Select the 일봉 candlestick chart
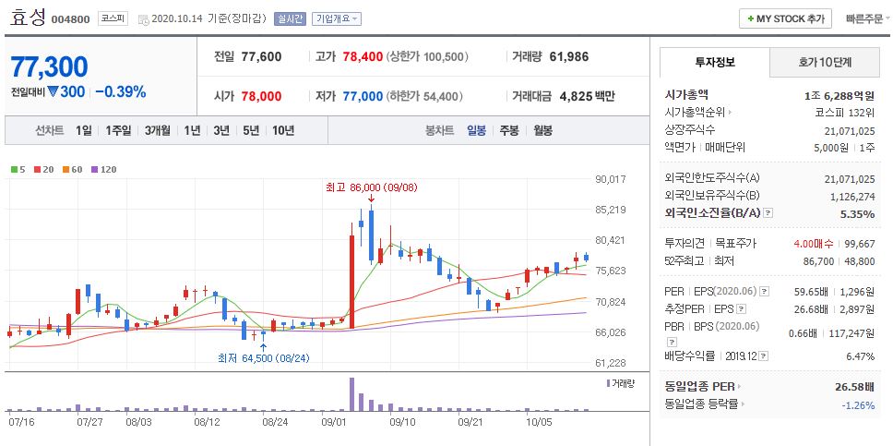 (x=476, y=130)
